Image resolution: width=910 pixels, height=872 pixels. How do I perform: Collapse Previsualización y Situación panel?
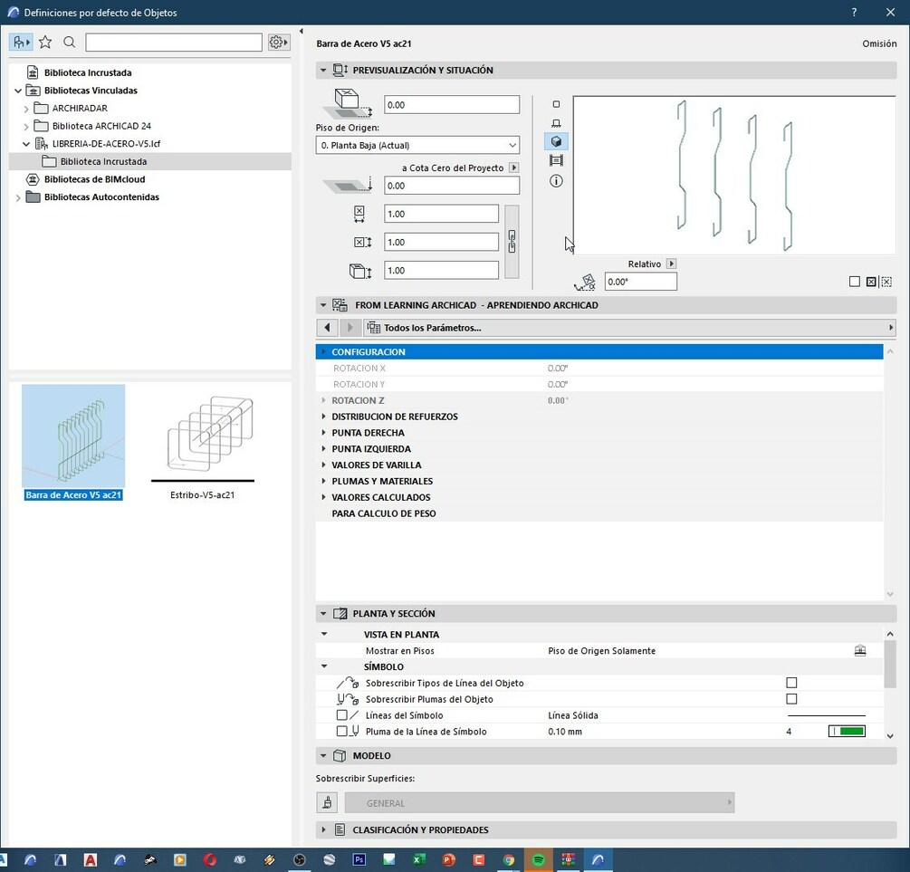point(323,71)
